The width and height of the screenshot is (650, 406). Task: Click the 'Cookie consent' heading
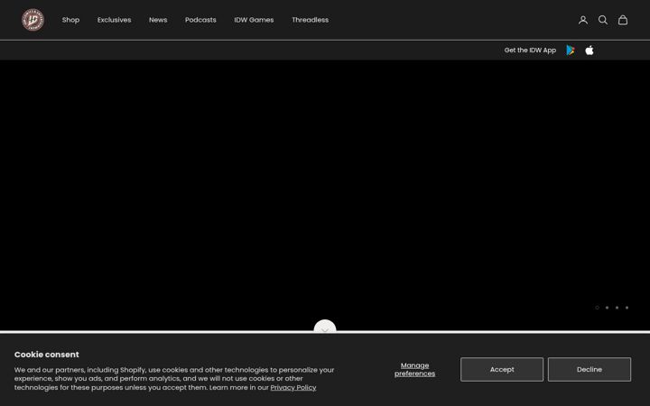pyautogui.click(x=46, y=355)
